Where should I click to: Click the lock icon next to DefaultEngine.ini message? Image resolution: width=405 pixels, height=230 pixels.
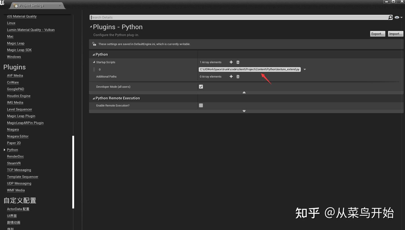pos(94,44)
